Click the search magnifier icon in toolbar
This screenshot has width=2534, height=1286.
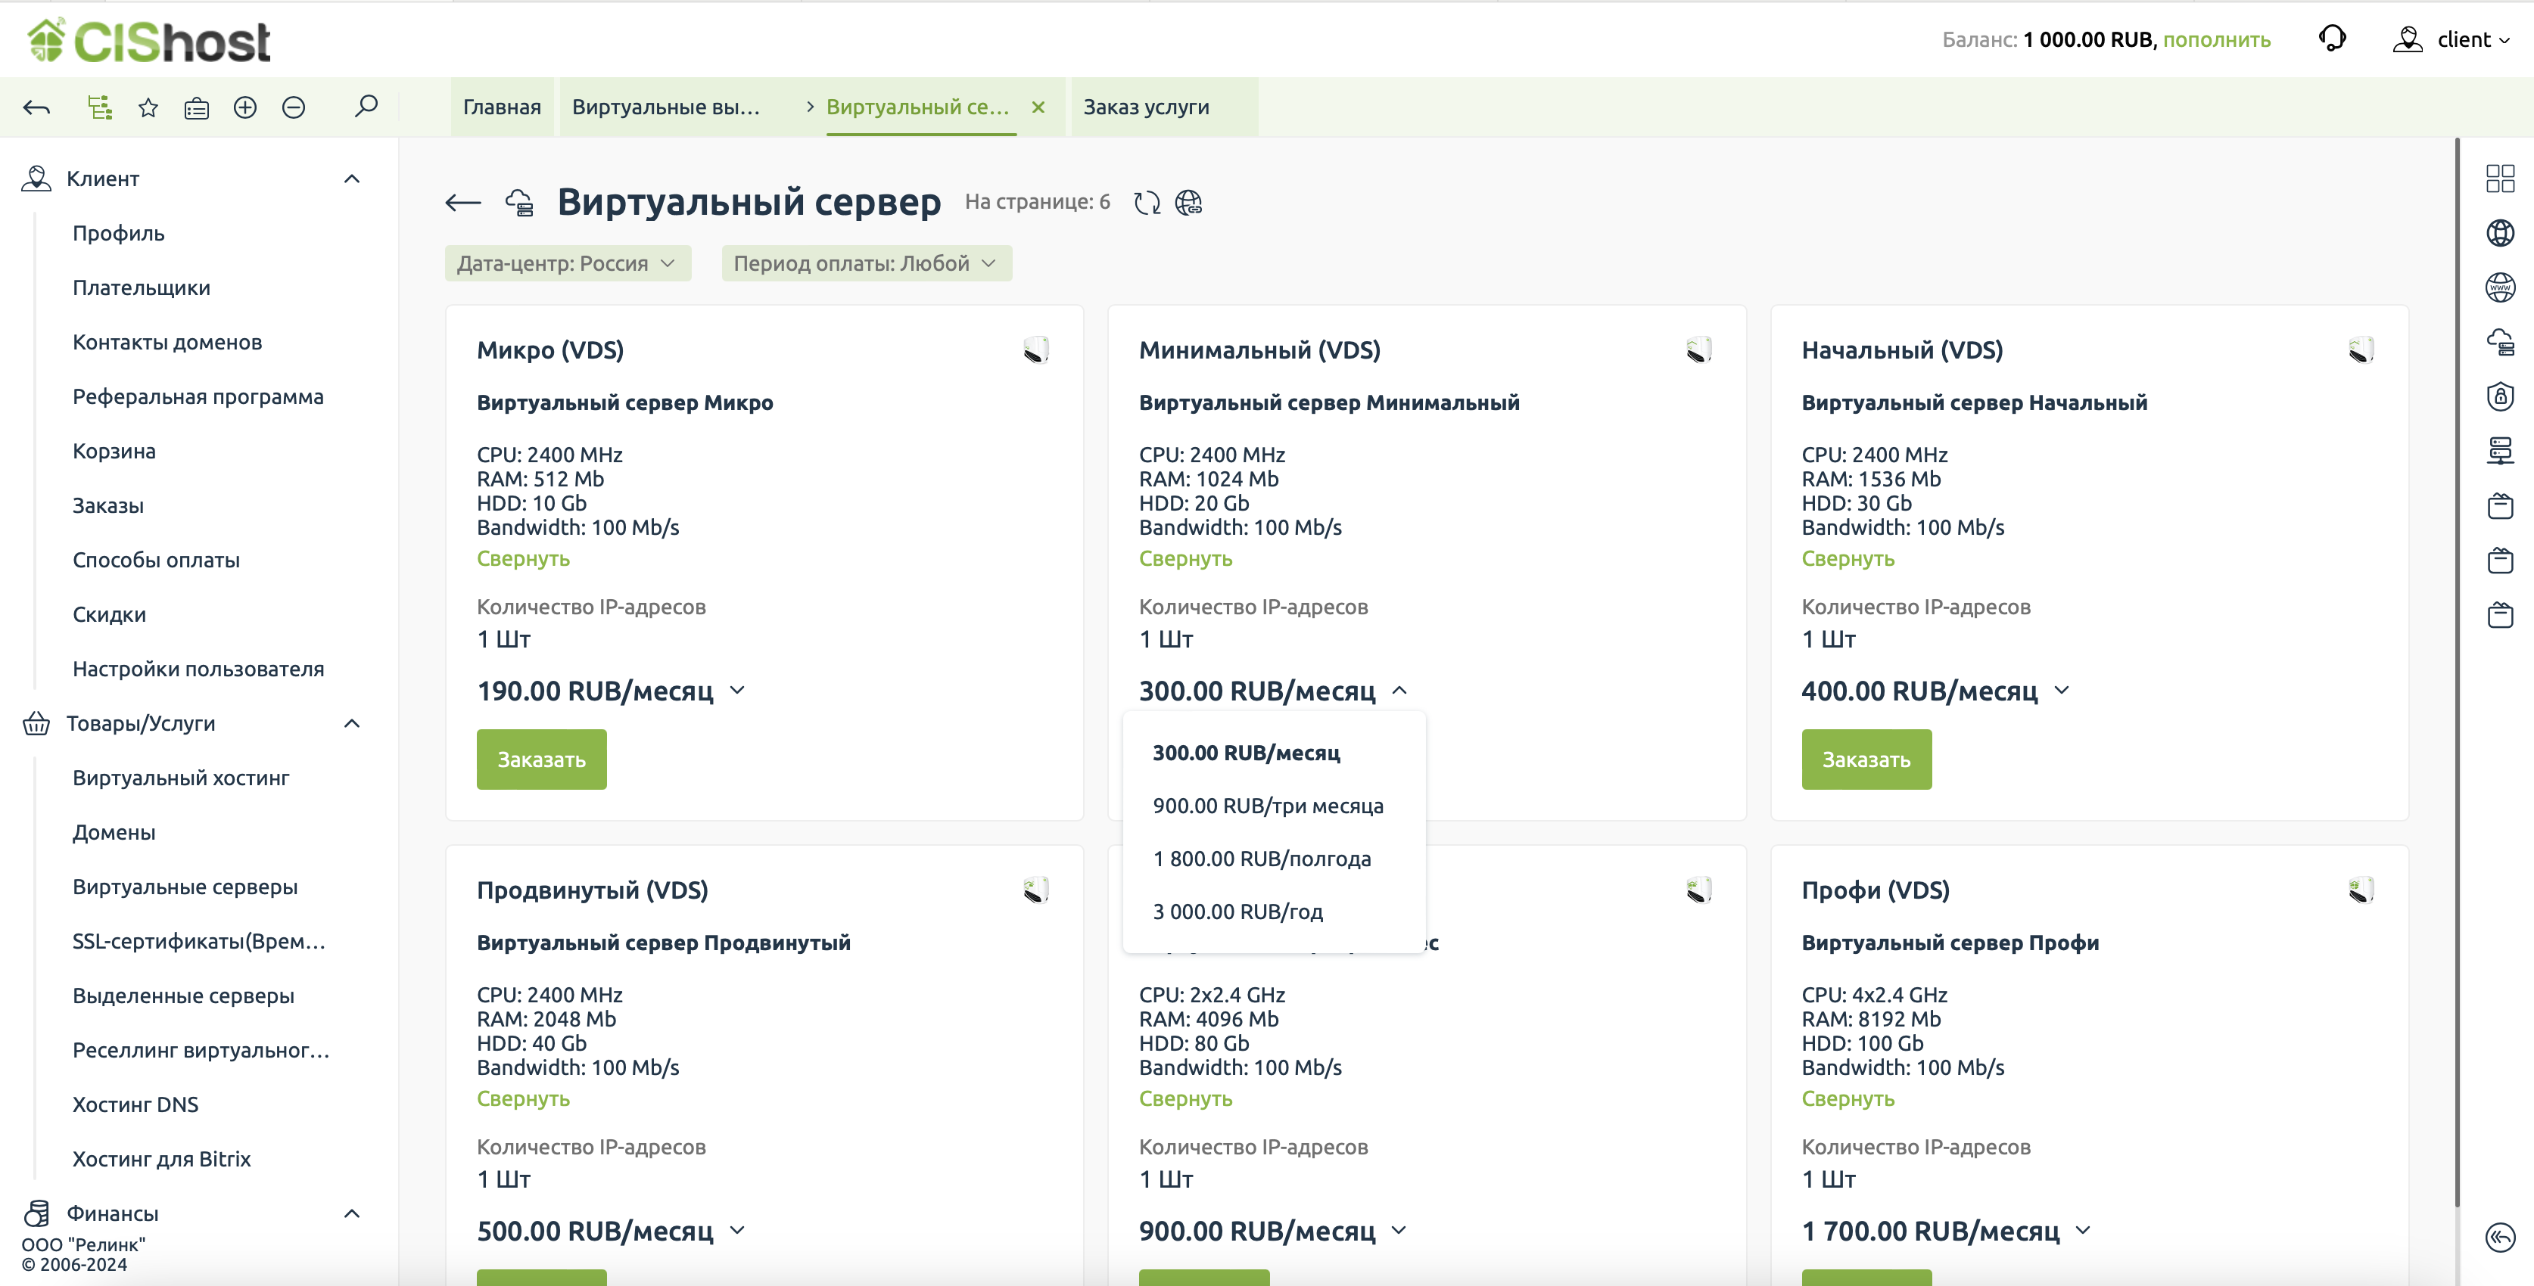click(366, 106)
